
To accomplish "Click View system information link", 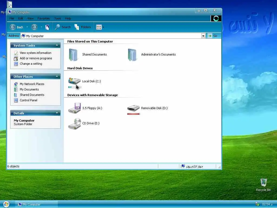I will click(x=35, y=53).
